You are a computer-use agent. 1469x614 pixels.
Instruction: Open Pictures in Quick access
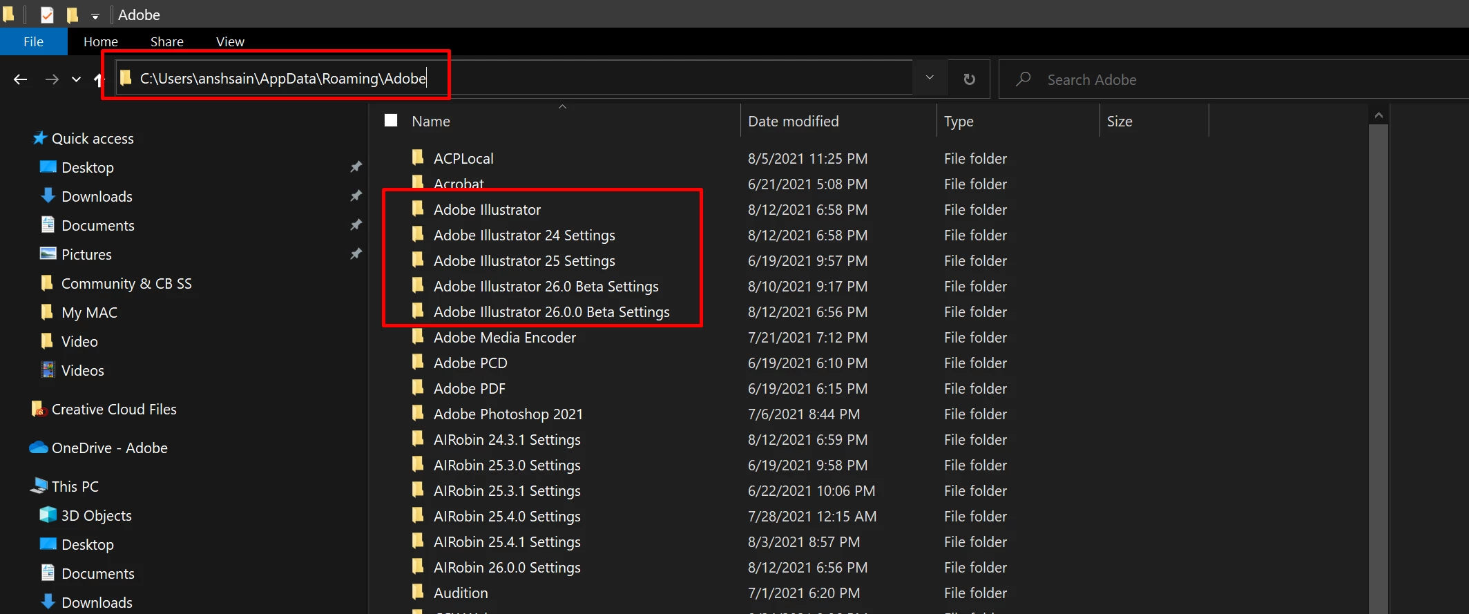pos(86,254)
